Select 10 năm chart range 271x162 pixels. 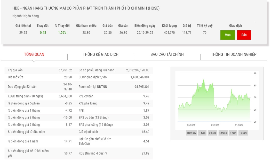(x=243, y=133)
